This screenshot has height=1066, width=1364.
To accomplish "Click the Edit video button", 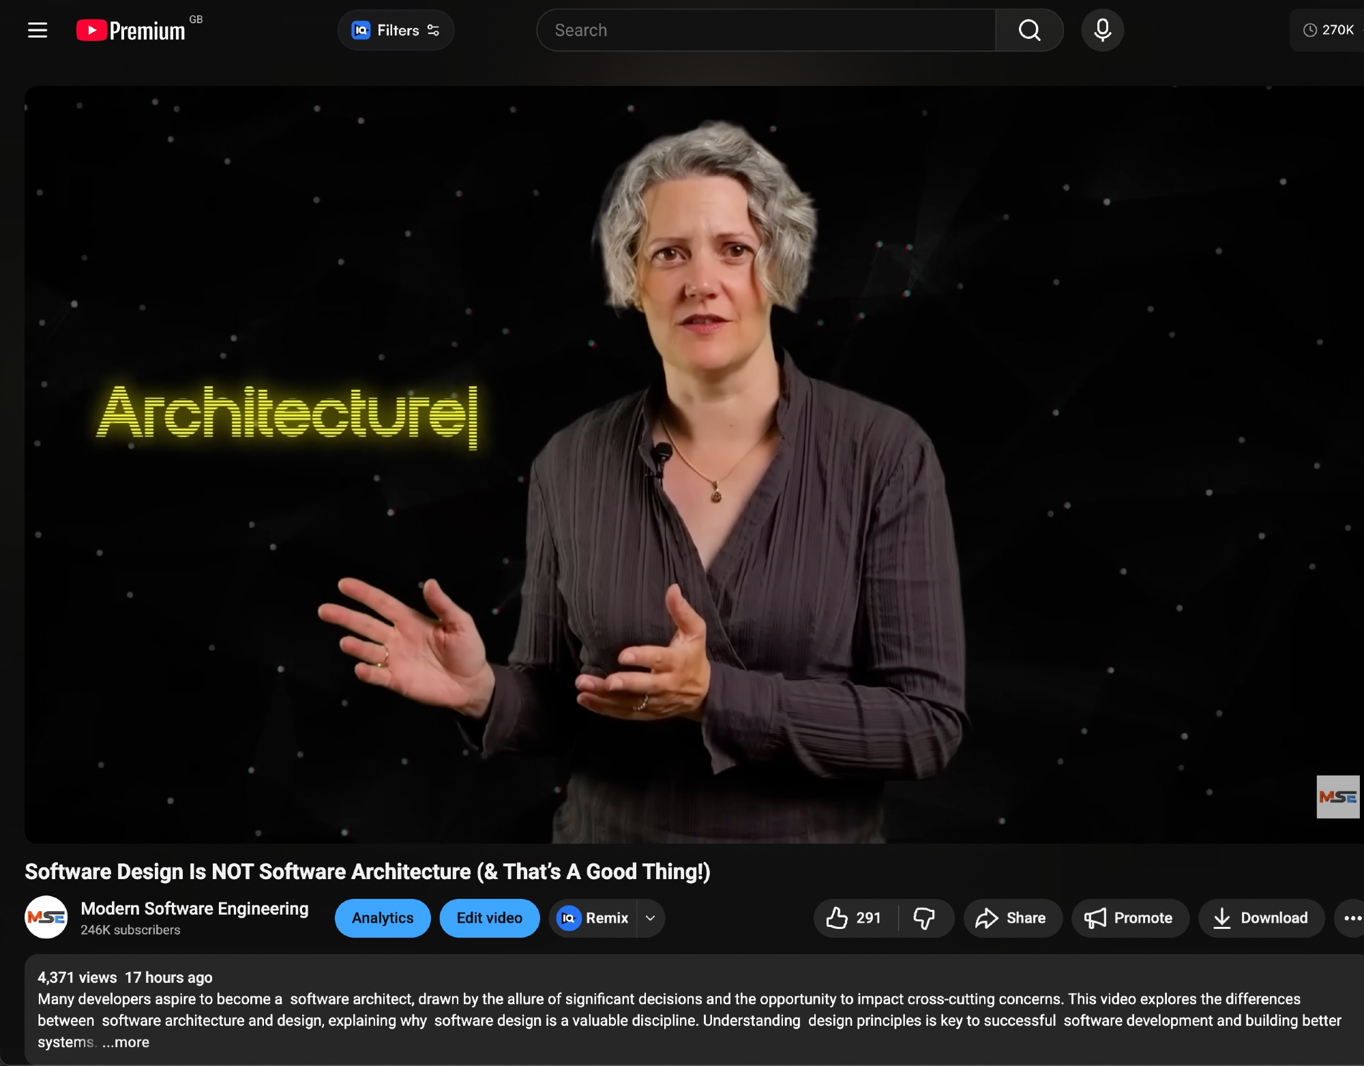I will coord(489,918).
